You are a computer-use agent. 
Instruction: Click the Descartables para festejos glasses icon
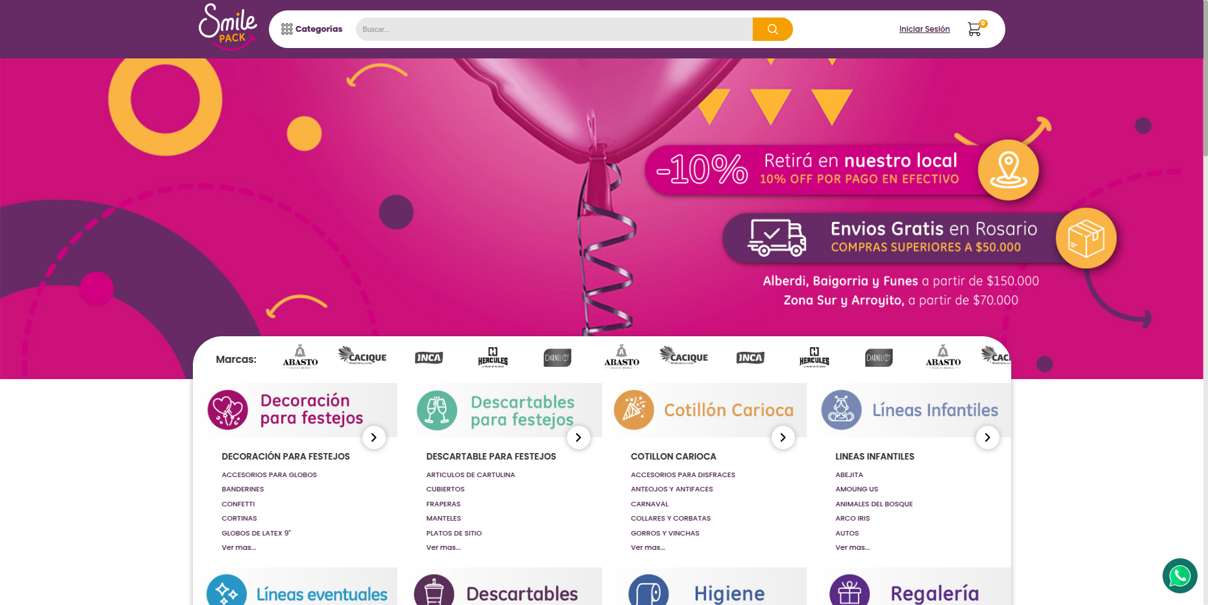(436, 410)
